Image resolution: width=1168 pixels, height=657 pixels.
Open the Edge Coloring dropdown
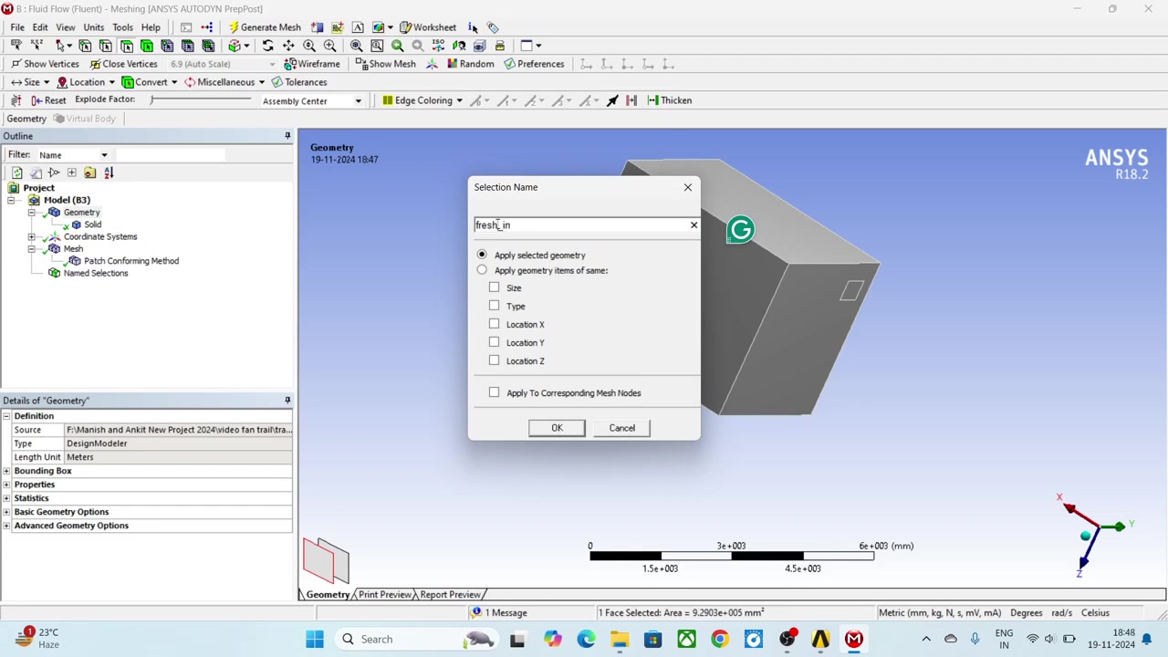(x=422, y=100)
